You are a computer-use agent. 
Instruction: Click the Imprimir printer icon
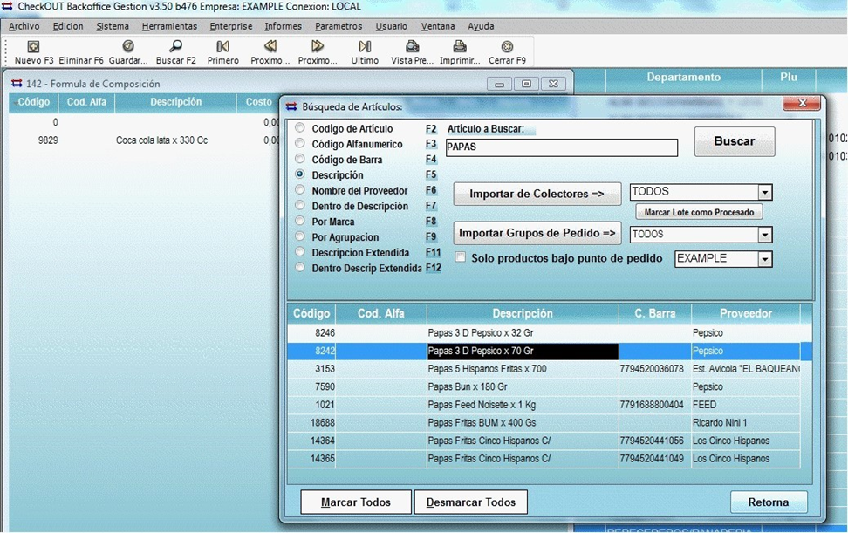(460, 46)
